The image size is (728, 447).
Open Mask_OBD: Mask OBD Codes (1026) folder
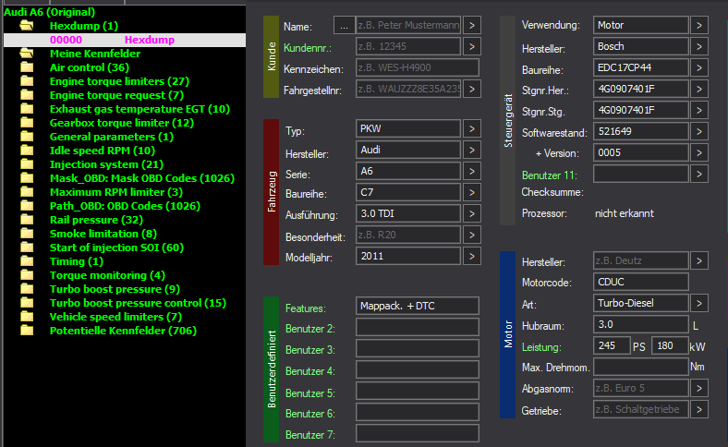tap(142, 178)
